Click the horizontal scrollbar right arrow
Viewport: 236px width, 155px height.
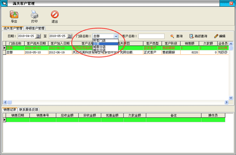tap(227, 102)
